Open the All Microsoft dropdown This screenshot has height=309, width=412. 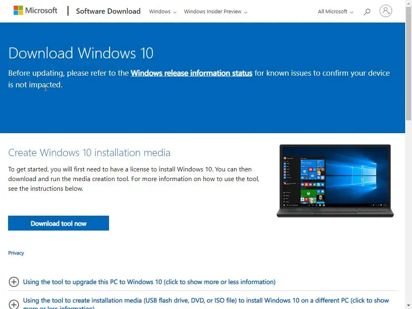[x=336, y=12]
